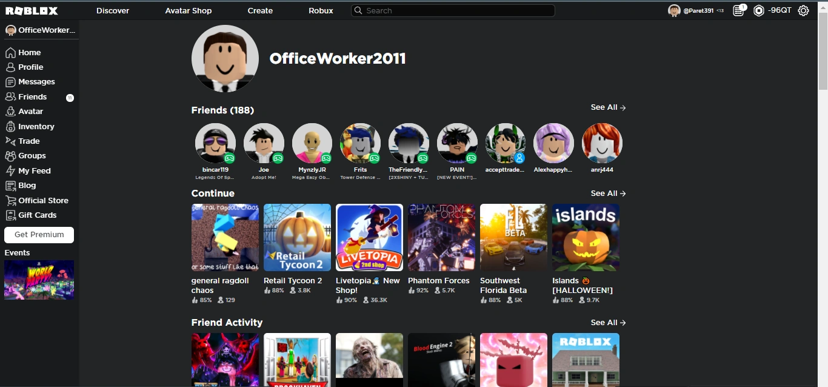Open the Retail Tycoon 2 game thumbnail

coord(297,237)
